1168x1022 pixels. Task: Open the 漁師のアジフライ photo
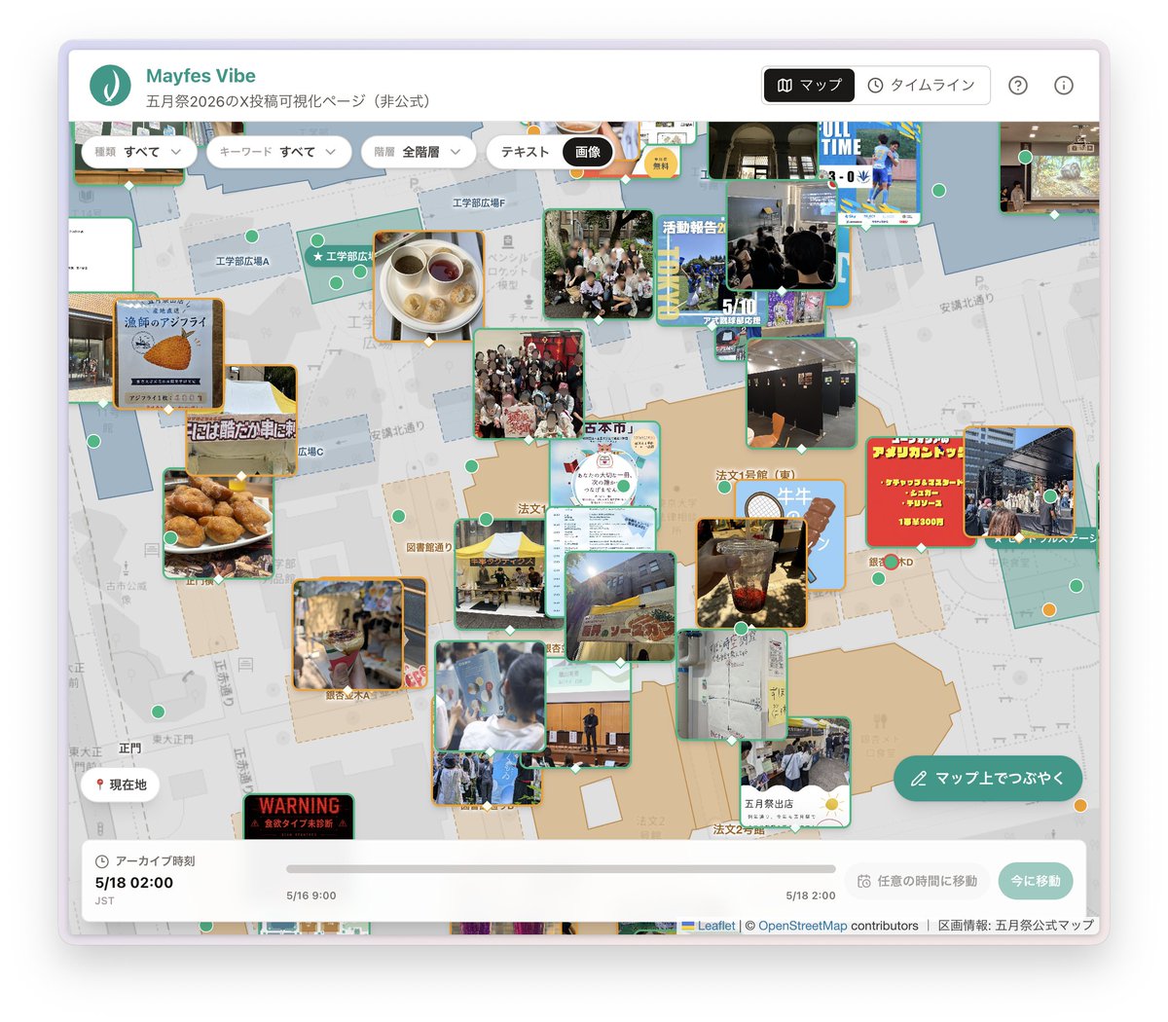[169, 353]
